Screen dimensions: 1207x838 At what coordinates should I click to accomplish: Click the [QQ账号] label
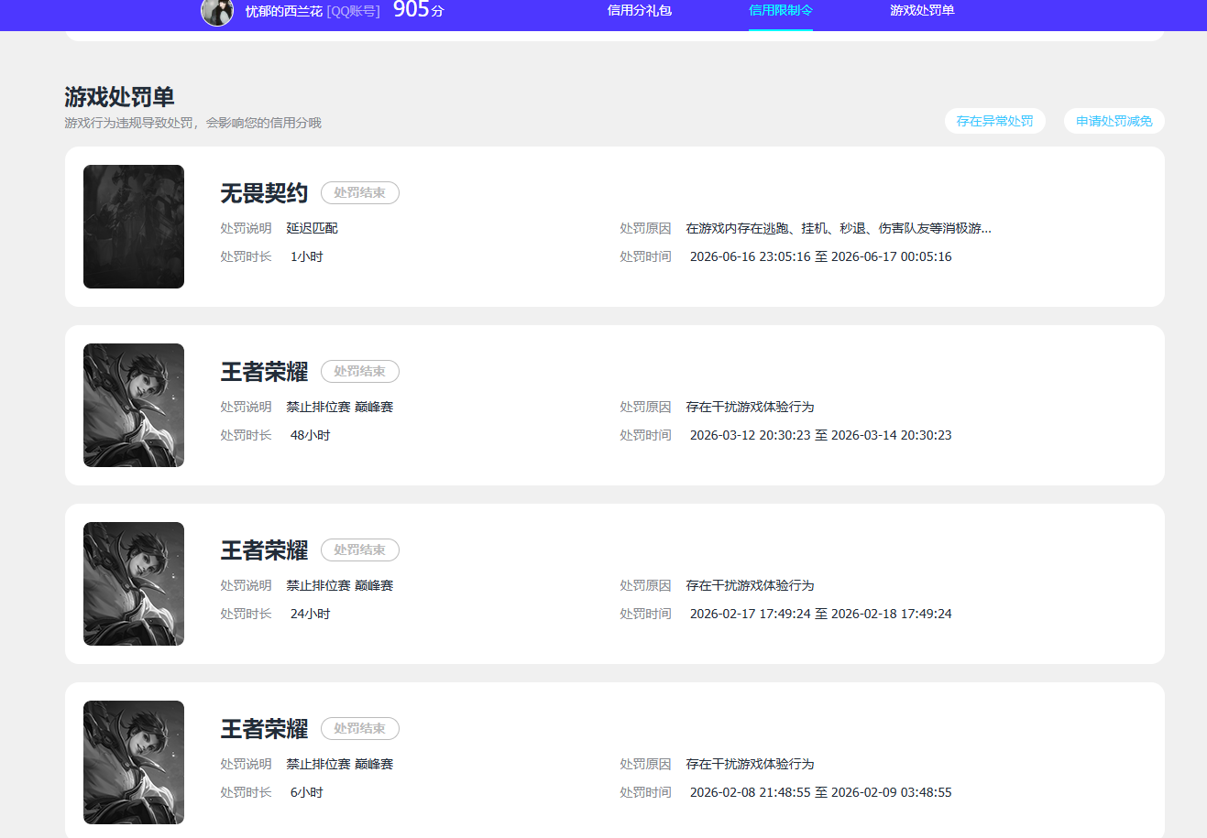coord(353,11)
